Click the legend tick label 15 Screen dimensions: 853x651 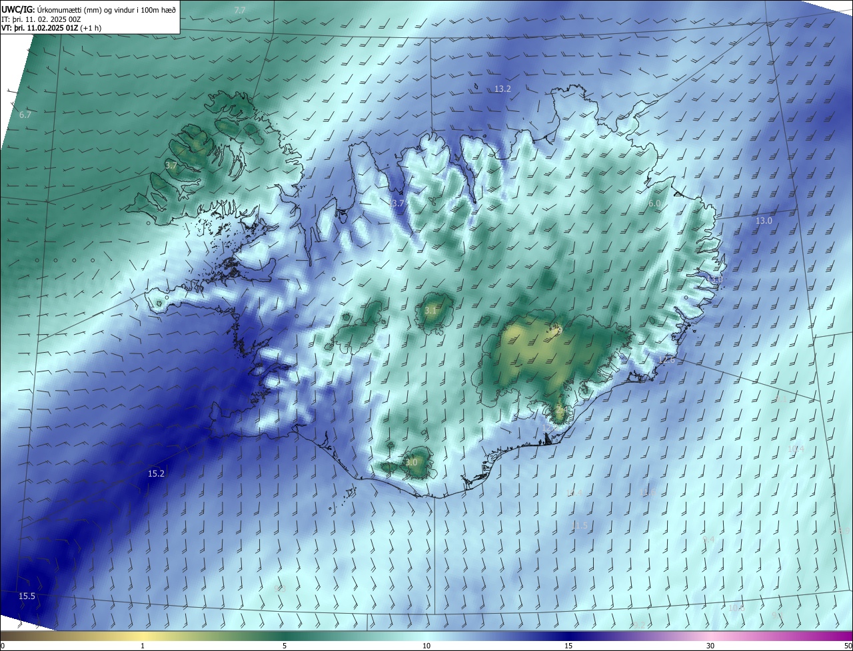pyautogui.click(x=568, y=646)
